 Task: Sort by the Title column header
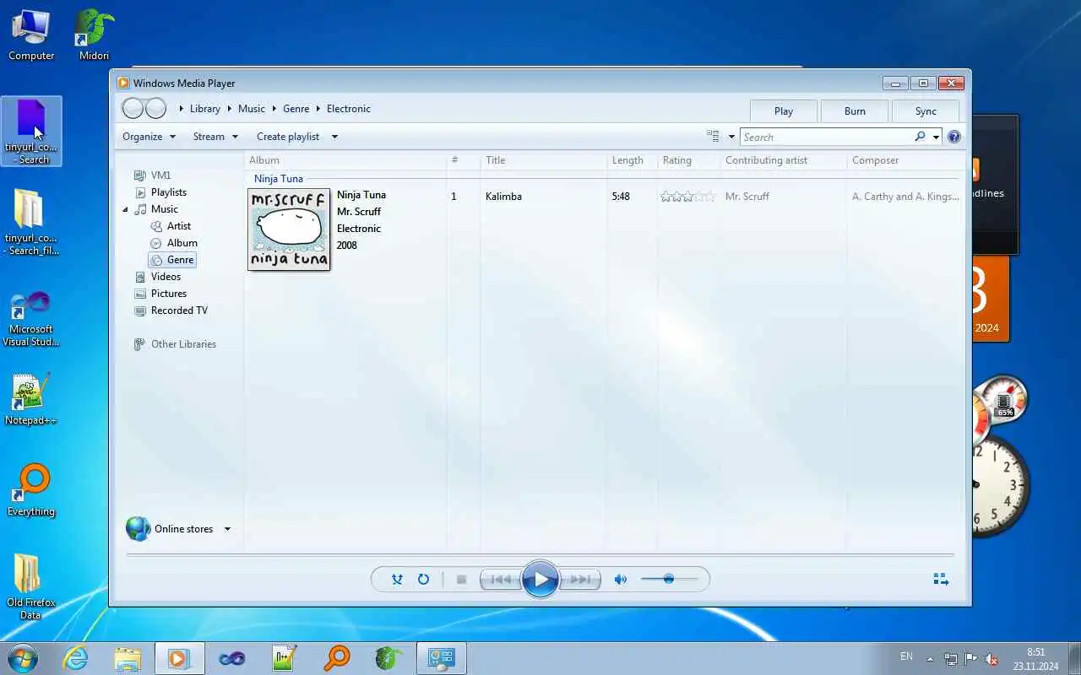pos(543,160)
